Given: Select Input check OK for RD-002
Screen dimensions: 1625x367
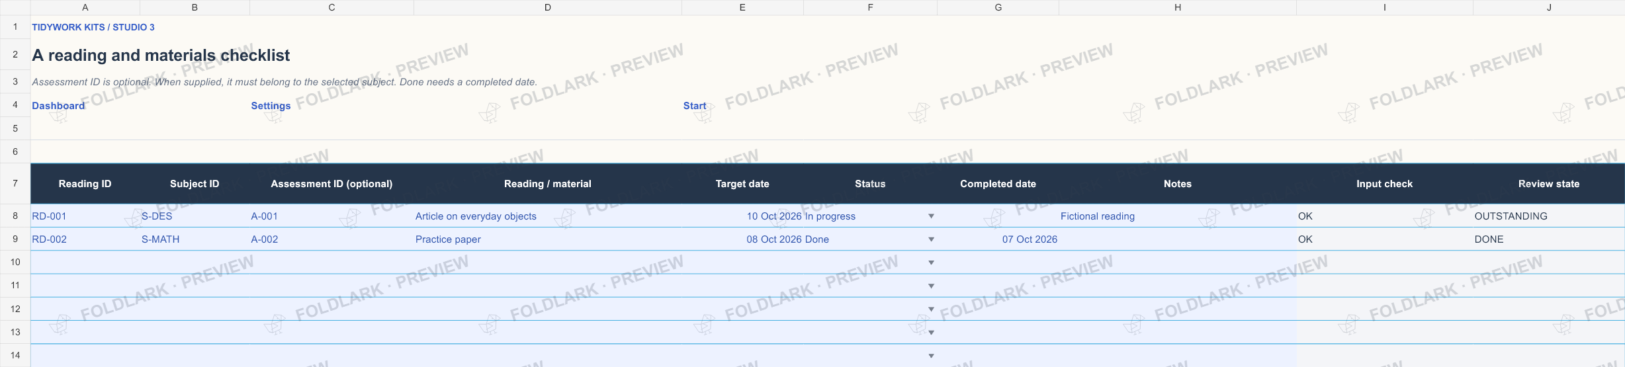Looking at the screenshot, I should tap(1384, 239).
